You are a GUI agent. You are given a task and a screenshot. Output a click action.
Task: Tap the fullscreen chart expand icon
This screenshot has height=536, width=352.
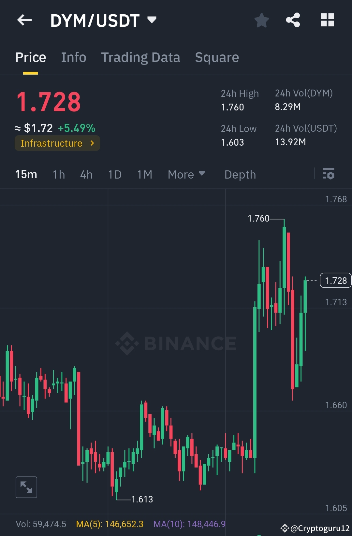coord(26,487)
